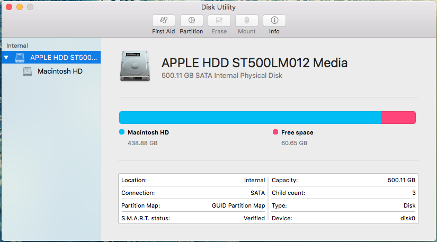Image resolution: width=437 pixels, height=242 pixels.
Task: Close the Disk Utility window
Action: click(9, 7)
